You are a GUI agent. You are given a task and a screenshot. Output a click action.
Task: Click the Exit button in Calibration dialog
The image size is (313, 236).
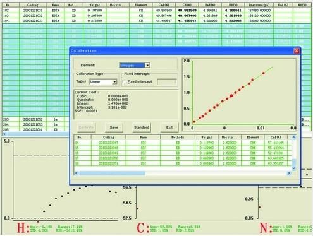169,127
